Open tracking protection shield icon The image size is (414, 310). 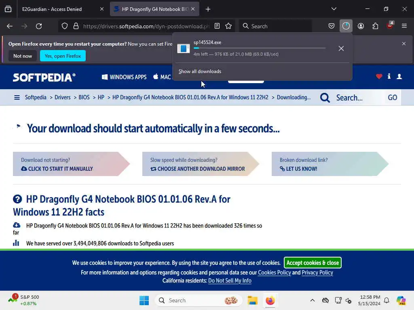coord(65,26)
